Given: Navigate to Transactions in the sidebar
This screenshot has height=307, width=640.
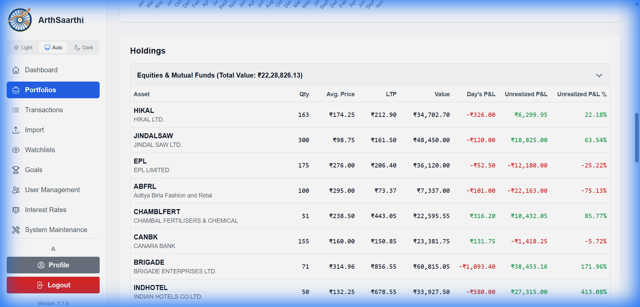Looking at the screenshot, I should [44, 110].
